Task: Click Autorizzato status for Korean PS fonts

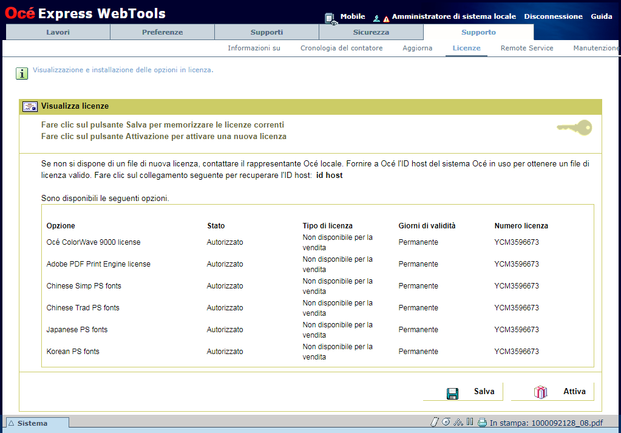Action: point(225,351)
